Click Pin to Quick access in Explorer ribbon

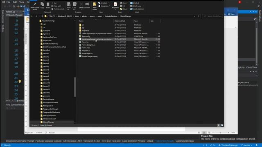[x=35, y=6]
